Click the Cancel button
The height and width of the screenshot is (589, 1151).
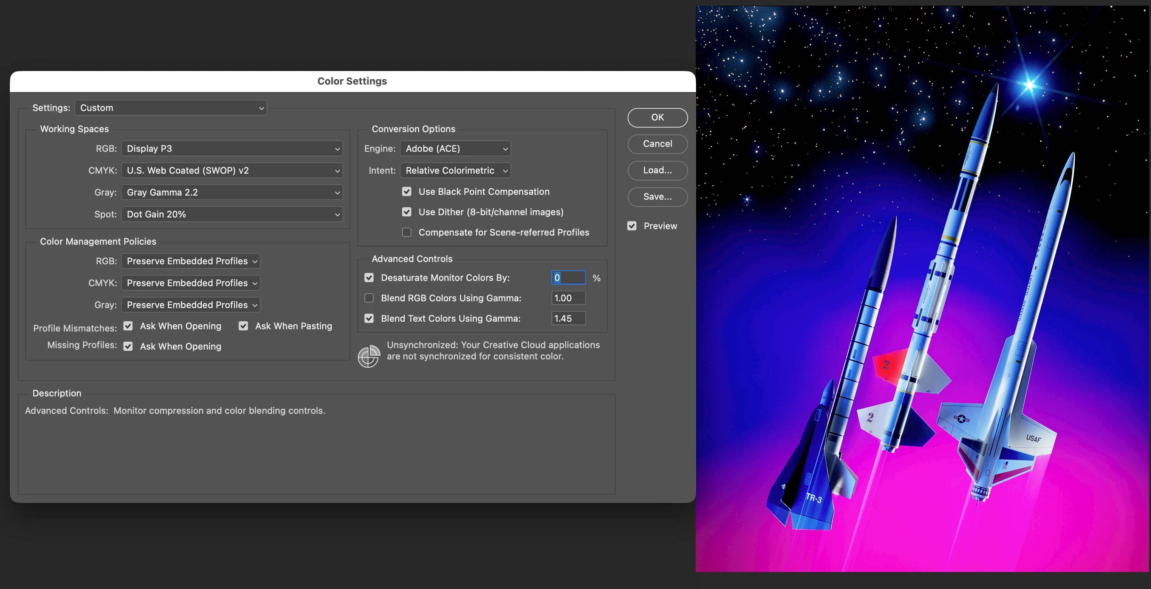(x=658, y=144)
